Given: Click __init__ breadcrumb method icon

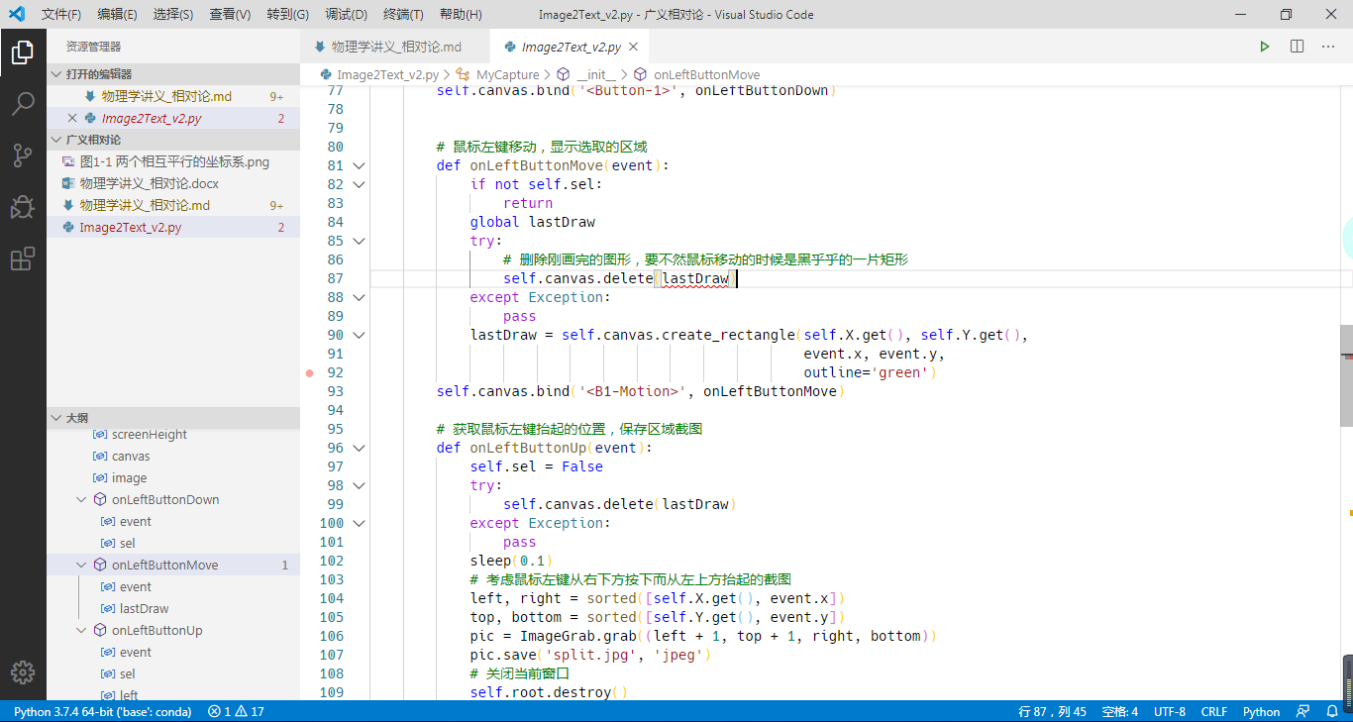Looking at the screenshot, I should click(564, 74).
